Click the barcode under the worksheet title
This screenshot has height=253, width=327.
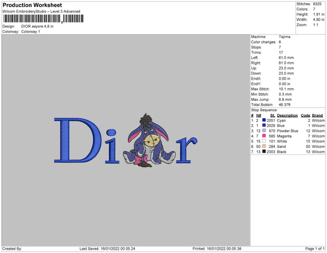click(44, 19)
